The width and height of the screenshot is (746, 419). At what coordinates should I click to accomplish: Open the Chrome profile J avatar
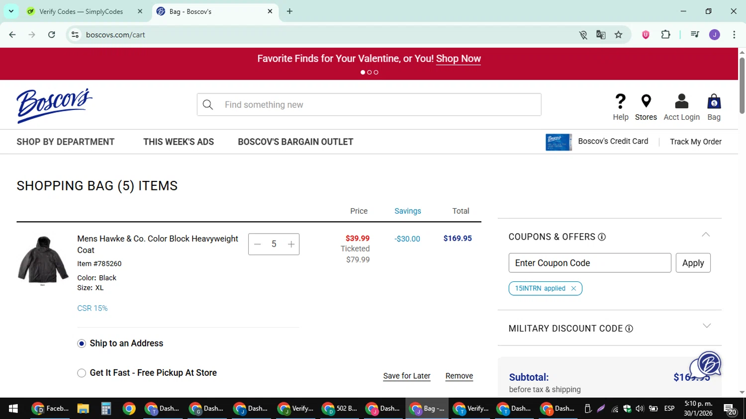(x=714, y=35)
